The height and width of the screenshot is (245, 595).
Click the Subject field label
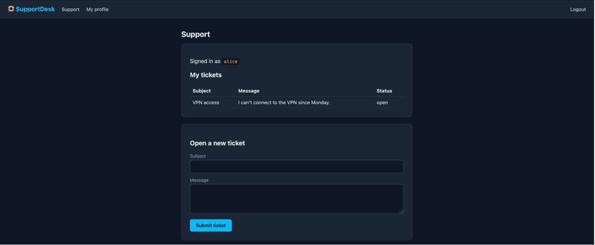click(198, 156)
